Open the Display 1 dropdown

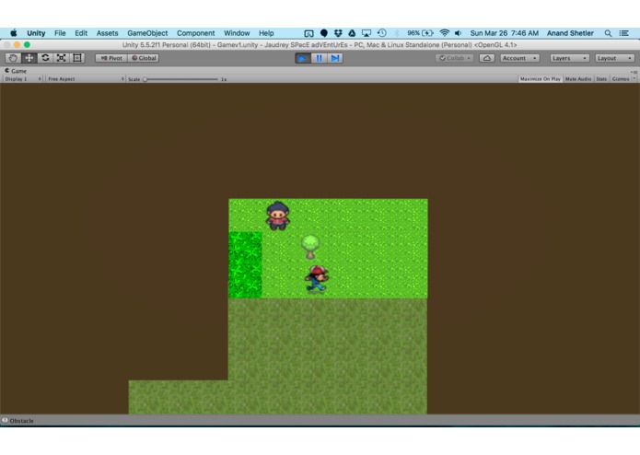[22, 79]
